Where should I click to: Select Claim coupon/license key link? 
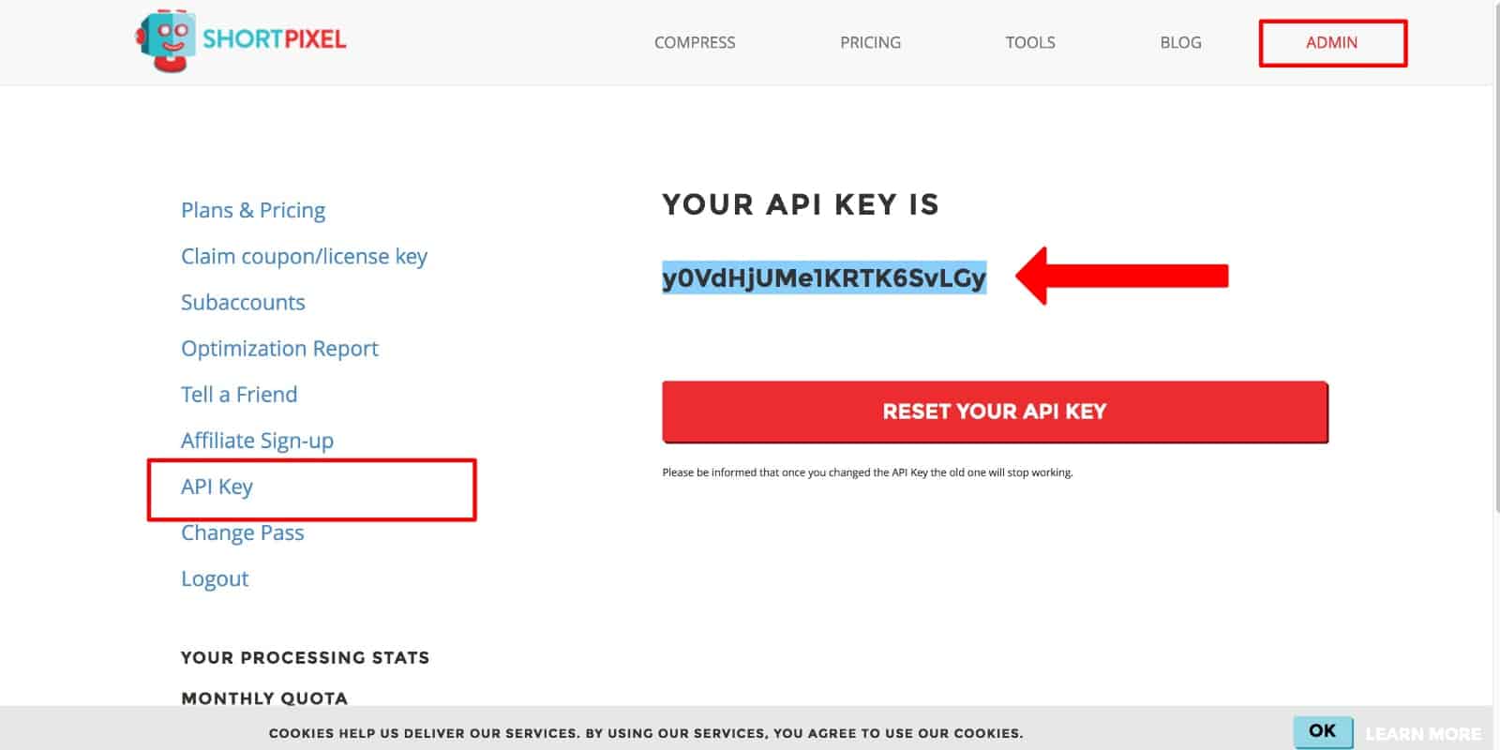point(304,256)
